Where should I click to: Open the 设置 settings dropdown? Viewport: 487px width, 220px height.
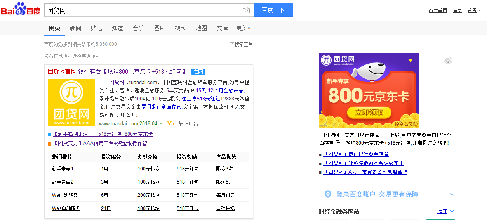coord(474,10)
